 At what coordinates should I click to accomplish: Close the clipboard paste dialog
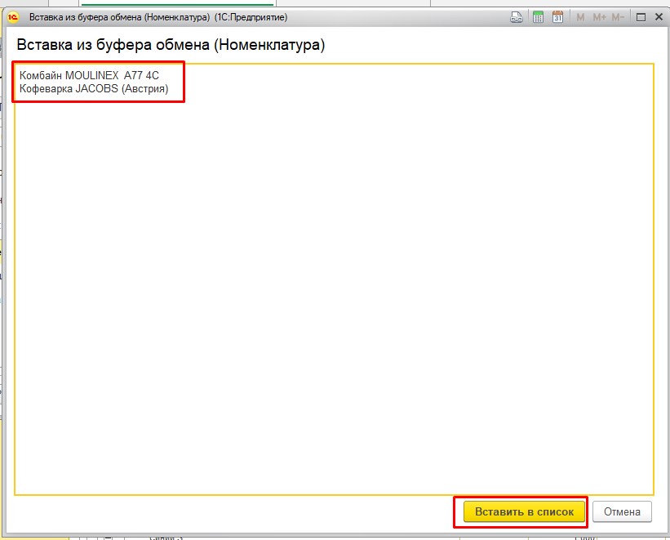pyautogui.click(x=659, y=17)
